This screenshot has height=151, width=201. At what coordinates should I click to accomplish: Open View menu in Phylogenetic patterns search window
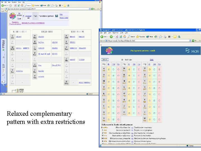(110, 33)
